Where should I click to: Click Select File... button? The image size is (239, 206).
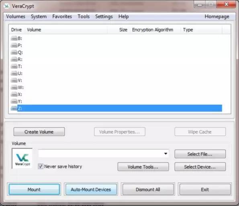(200, 154)
